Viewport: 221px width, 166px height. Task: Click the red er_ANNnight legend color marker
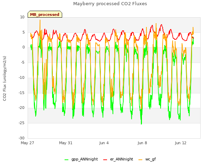click(x=105, y=160)
